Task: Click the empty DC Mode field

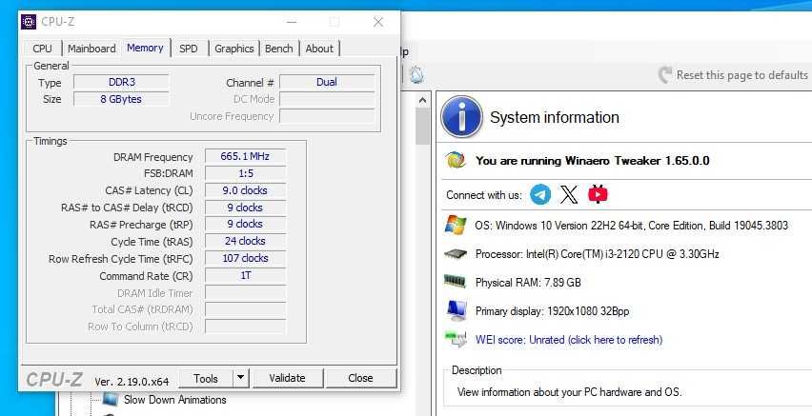Action: pos(327,99)
